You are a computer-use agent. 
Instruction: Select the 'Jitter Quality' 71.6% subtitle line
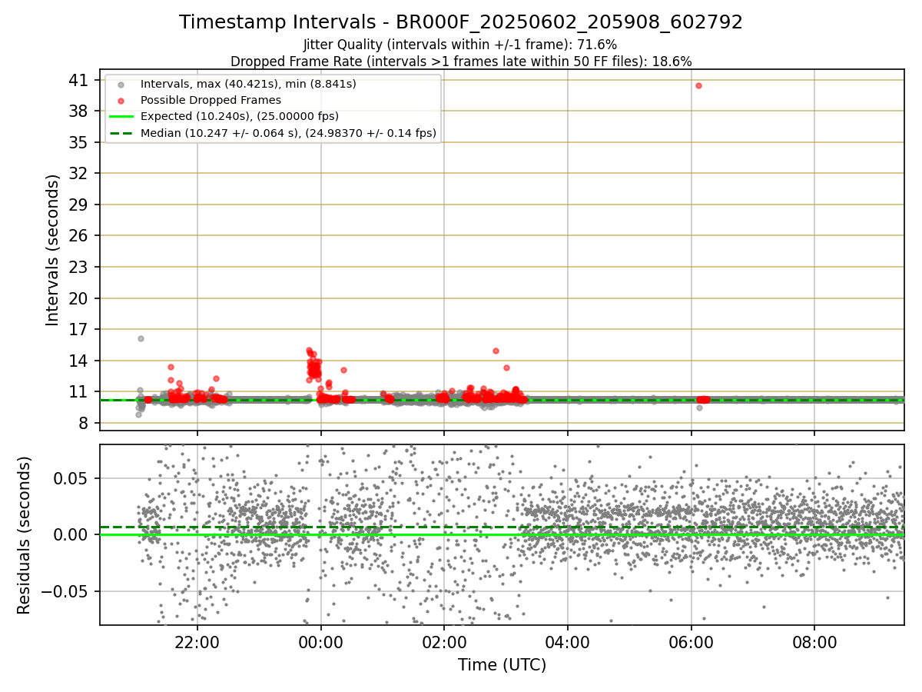coord(461,45)
